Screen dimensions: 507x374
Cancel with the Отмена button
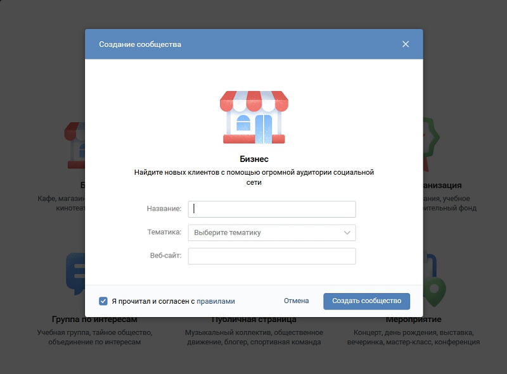pos(296,301)
